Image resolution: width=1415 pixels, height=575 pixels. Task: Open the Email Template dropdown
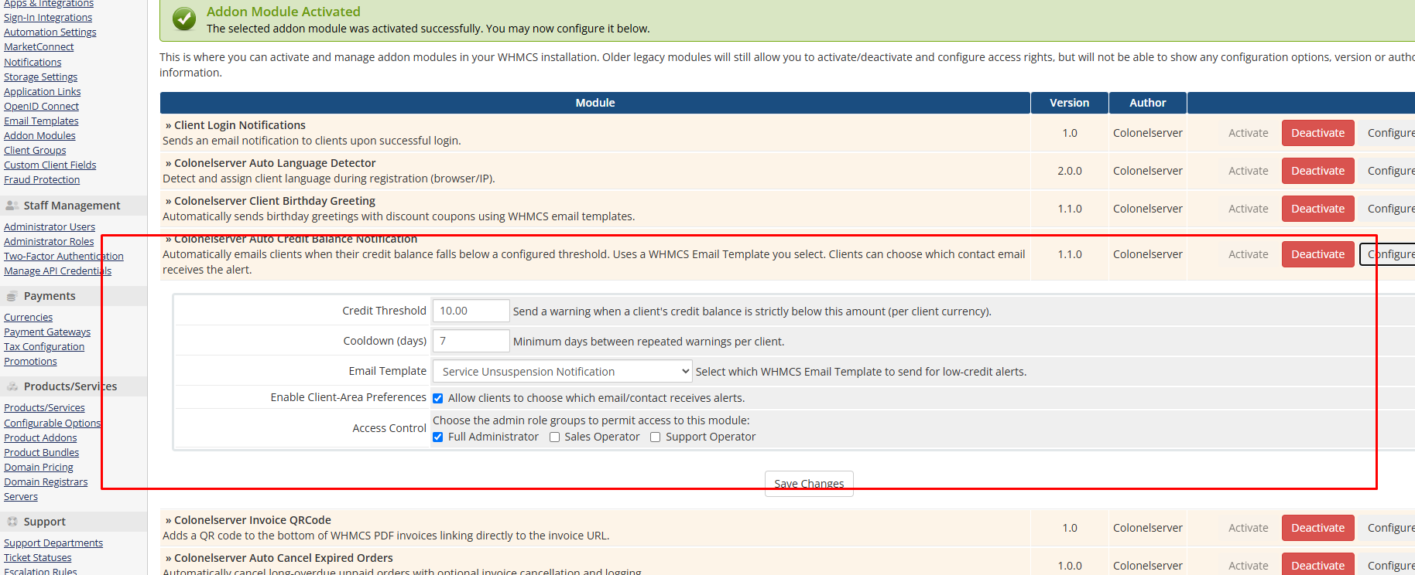[562, 372]
